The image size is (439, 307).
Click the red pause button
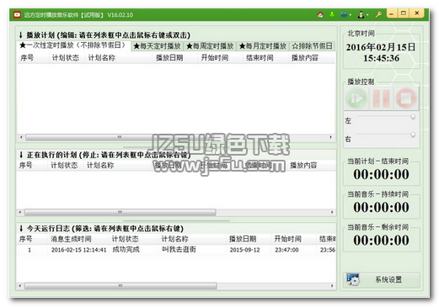(381, 98)
